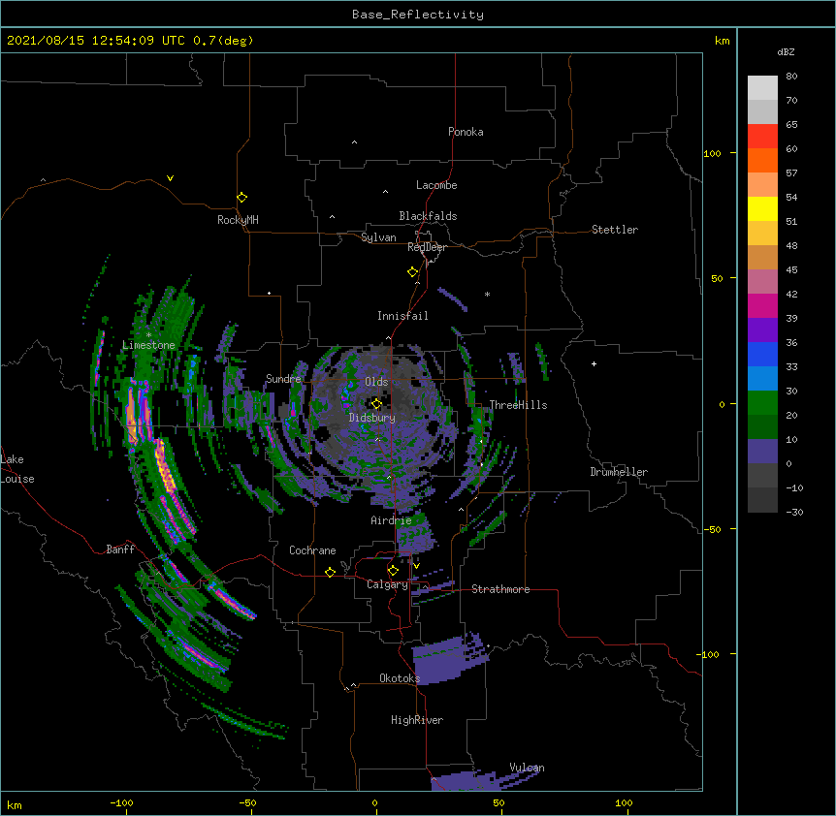Click the asterisk marker above Limestone label
Image resolution: width=836 pixels, height=816 pixels.
point(148,334)
